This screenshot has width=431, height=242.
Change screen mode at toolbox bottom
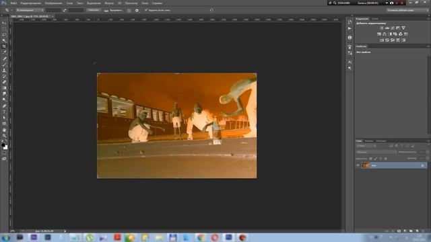[x=4, y=159]
